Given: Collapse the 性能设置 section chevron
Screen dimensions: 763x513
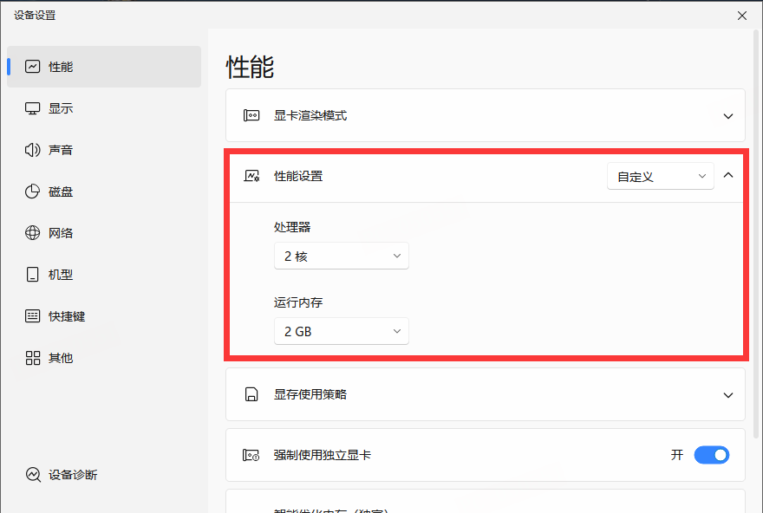Looking at the screenshot, I should click(727, 176).
